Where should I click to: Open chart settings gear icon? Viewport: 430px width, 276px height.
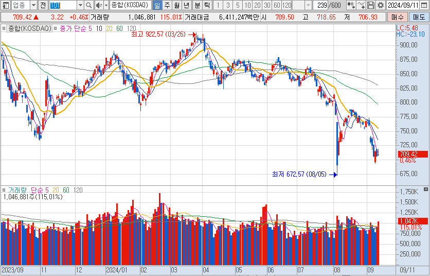pos(380,5)
